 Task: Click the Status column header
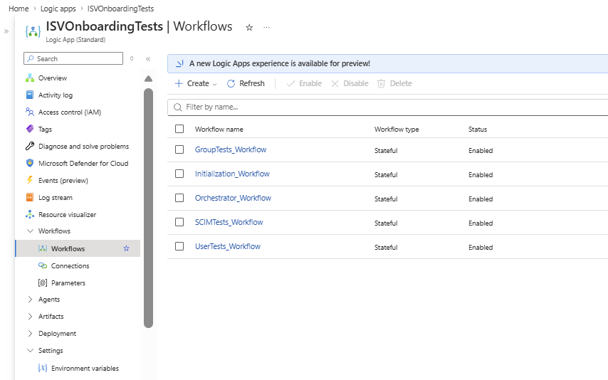[x=478, y=129]
